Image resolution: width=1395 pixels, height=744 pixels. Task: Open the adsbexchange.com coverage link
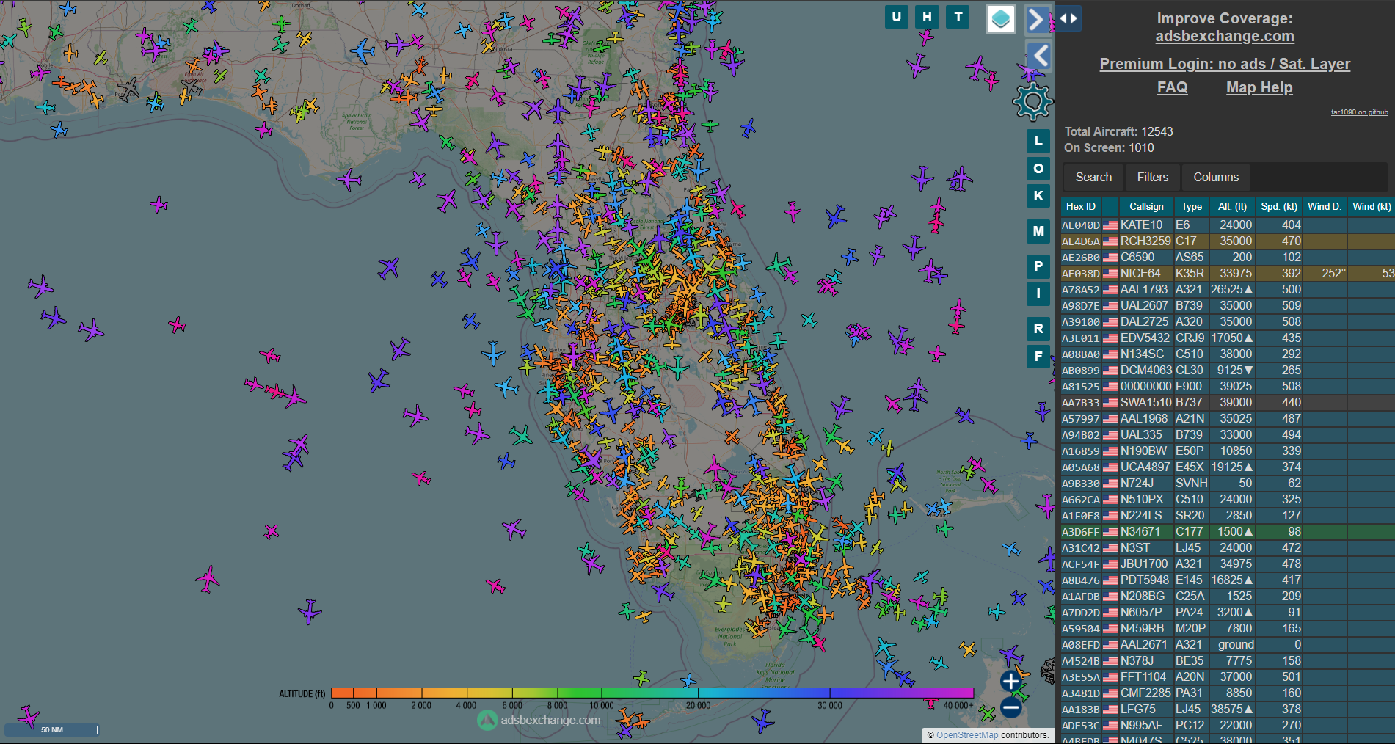(1225, 36)
